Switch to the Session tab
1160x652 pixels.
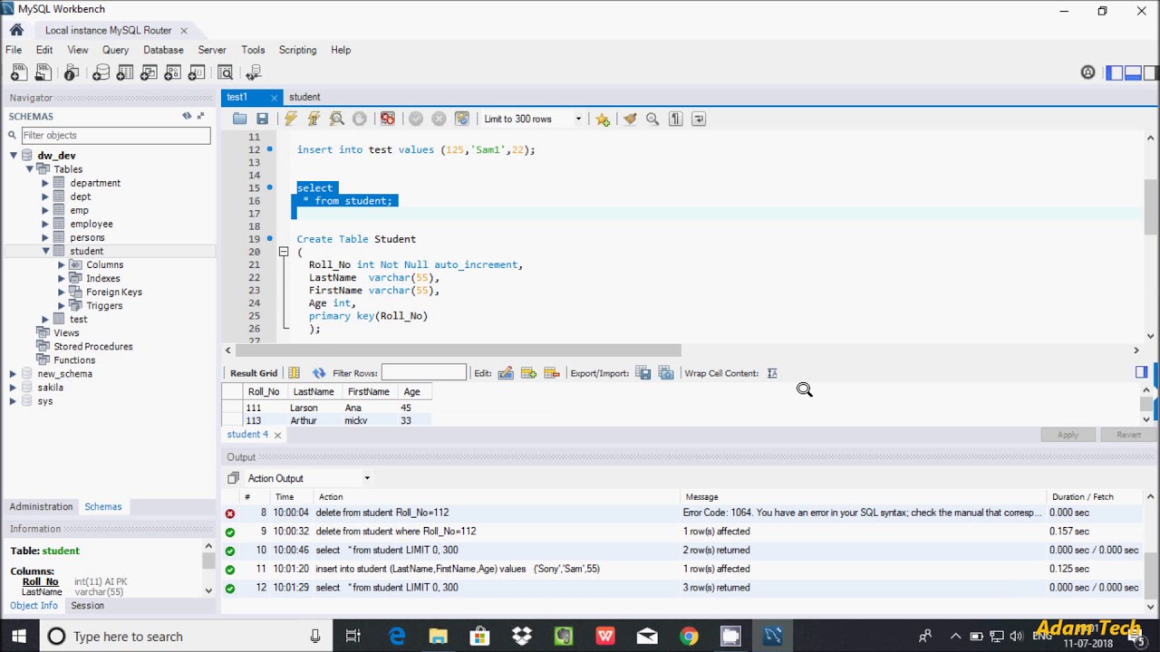87,605
